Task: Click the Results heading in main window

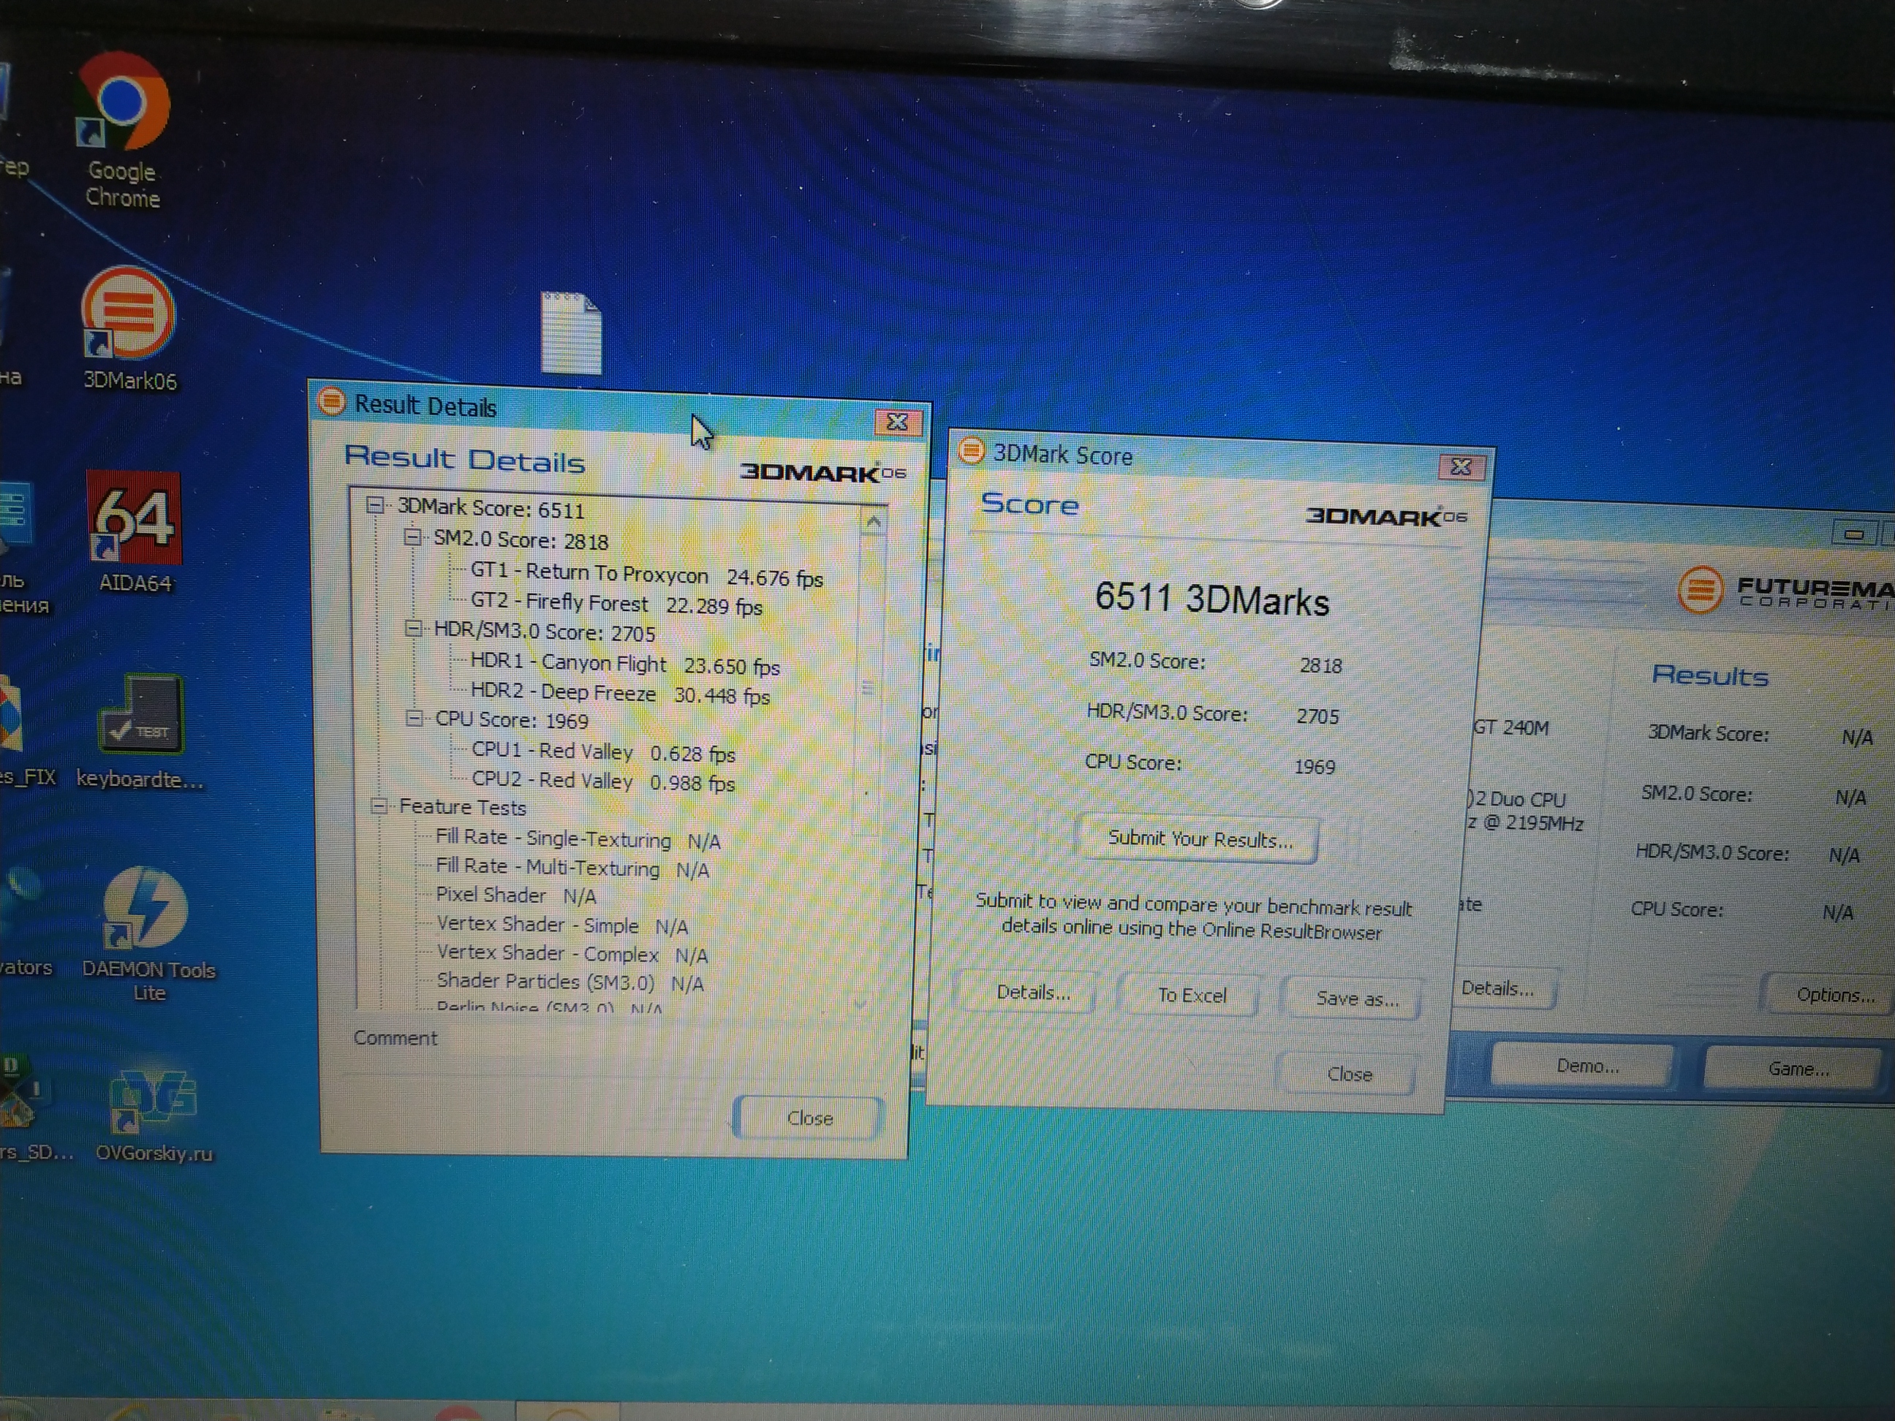Action: 1710,676
